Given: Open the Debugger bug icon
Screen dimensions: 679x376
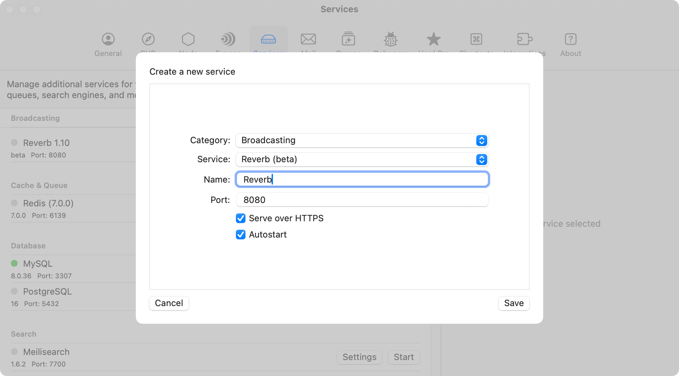Looking at the screenshot, I should 390,39.
